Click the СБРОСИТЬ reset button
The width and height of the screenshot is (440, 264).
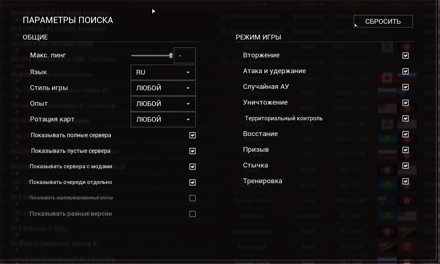coord(383,21)
